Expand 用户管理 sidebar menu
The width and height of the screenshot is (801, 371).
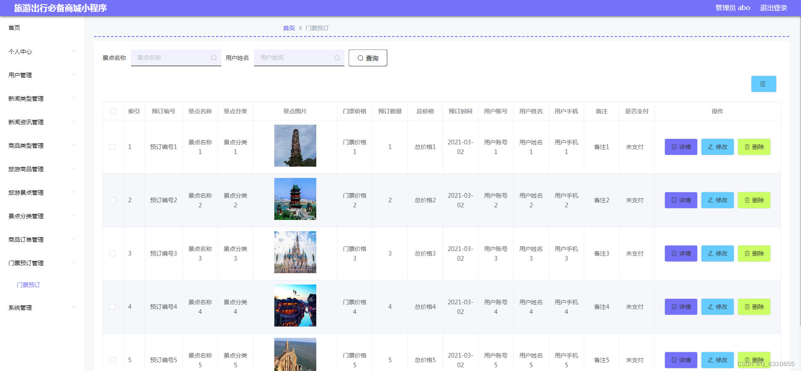42,75
